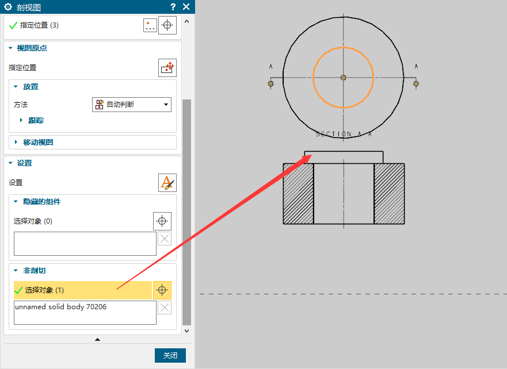
Task: Click the point dialog icon beside 指定位置 (3)
Action: (150, 25)
